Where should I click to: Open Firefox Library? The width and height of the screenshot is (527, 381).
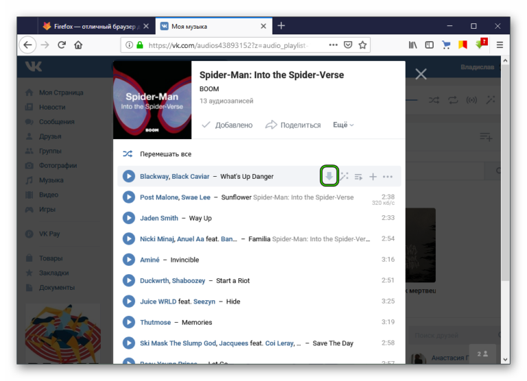coord(412,45)
